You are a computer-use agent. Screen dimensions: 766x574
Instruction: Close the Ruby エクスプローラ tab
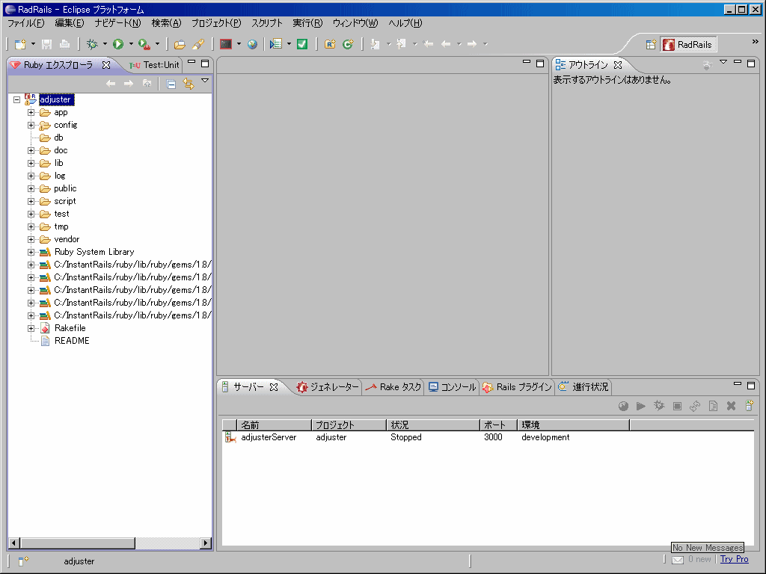106,65
